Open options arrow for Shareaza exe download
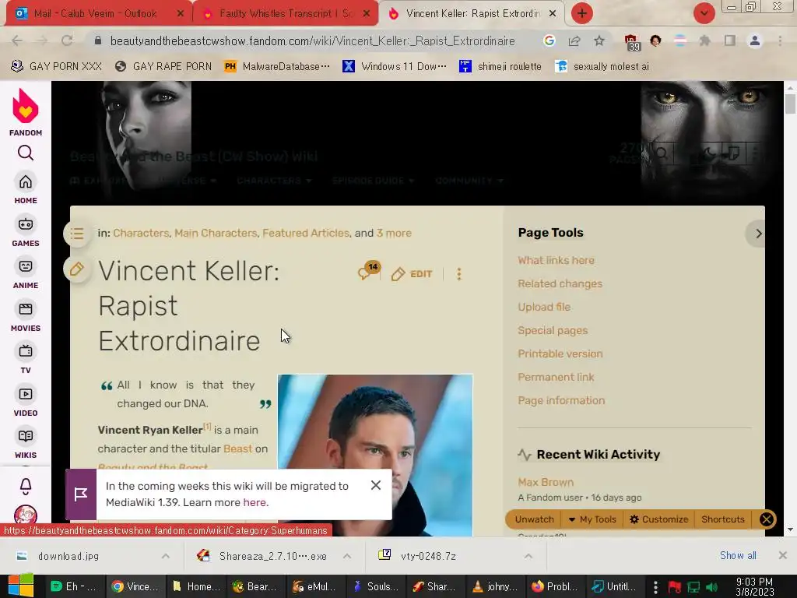 (x=346, y=556)
